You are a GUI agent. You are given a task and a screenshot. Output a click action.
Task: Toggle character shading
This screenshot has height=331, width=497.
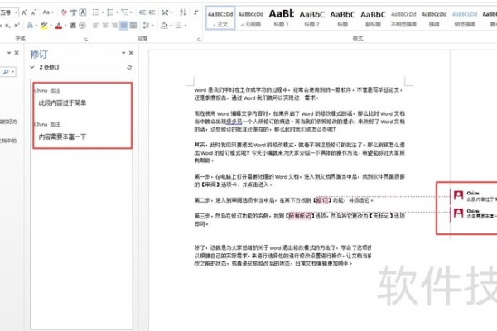[73, 26]
